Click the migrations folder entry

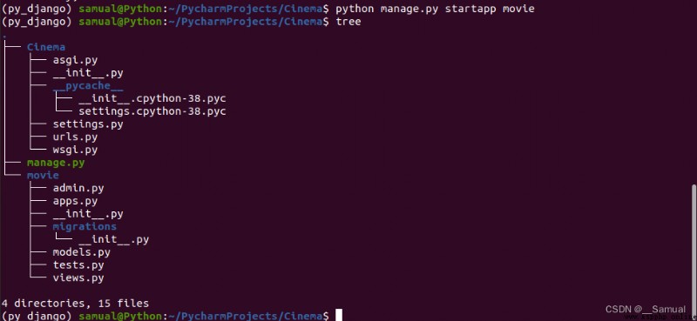85,226
